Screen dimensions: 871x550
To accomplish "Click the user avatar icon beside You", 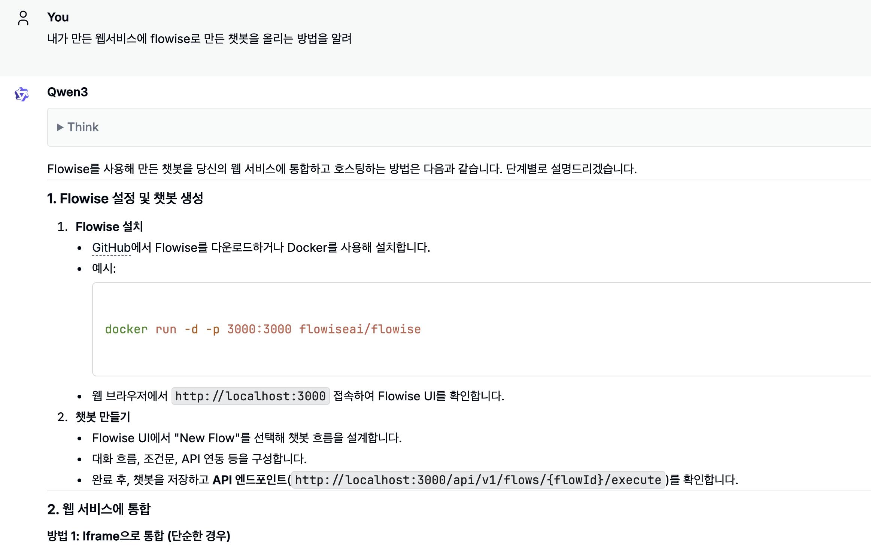I will tap(23, 18).
